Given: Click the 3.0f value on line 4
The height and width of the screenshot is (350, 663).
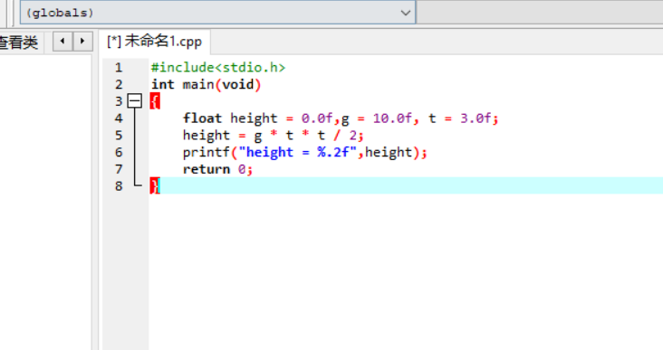Looking at the screenshot, I should tap(476, 118).
